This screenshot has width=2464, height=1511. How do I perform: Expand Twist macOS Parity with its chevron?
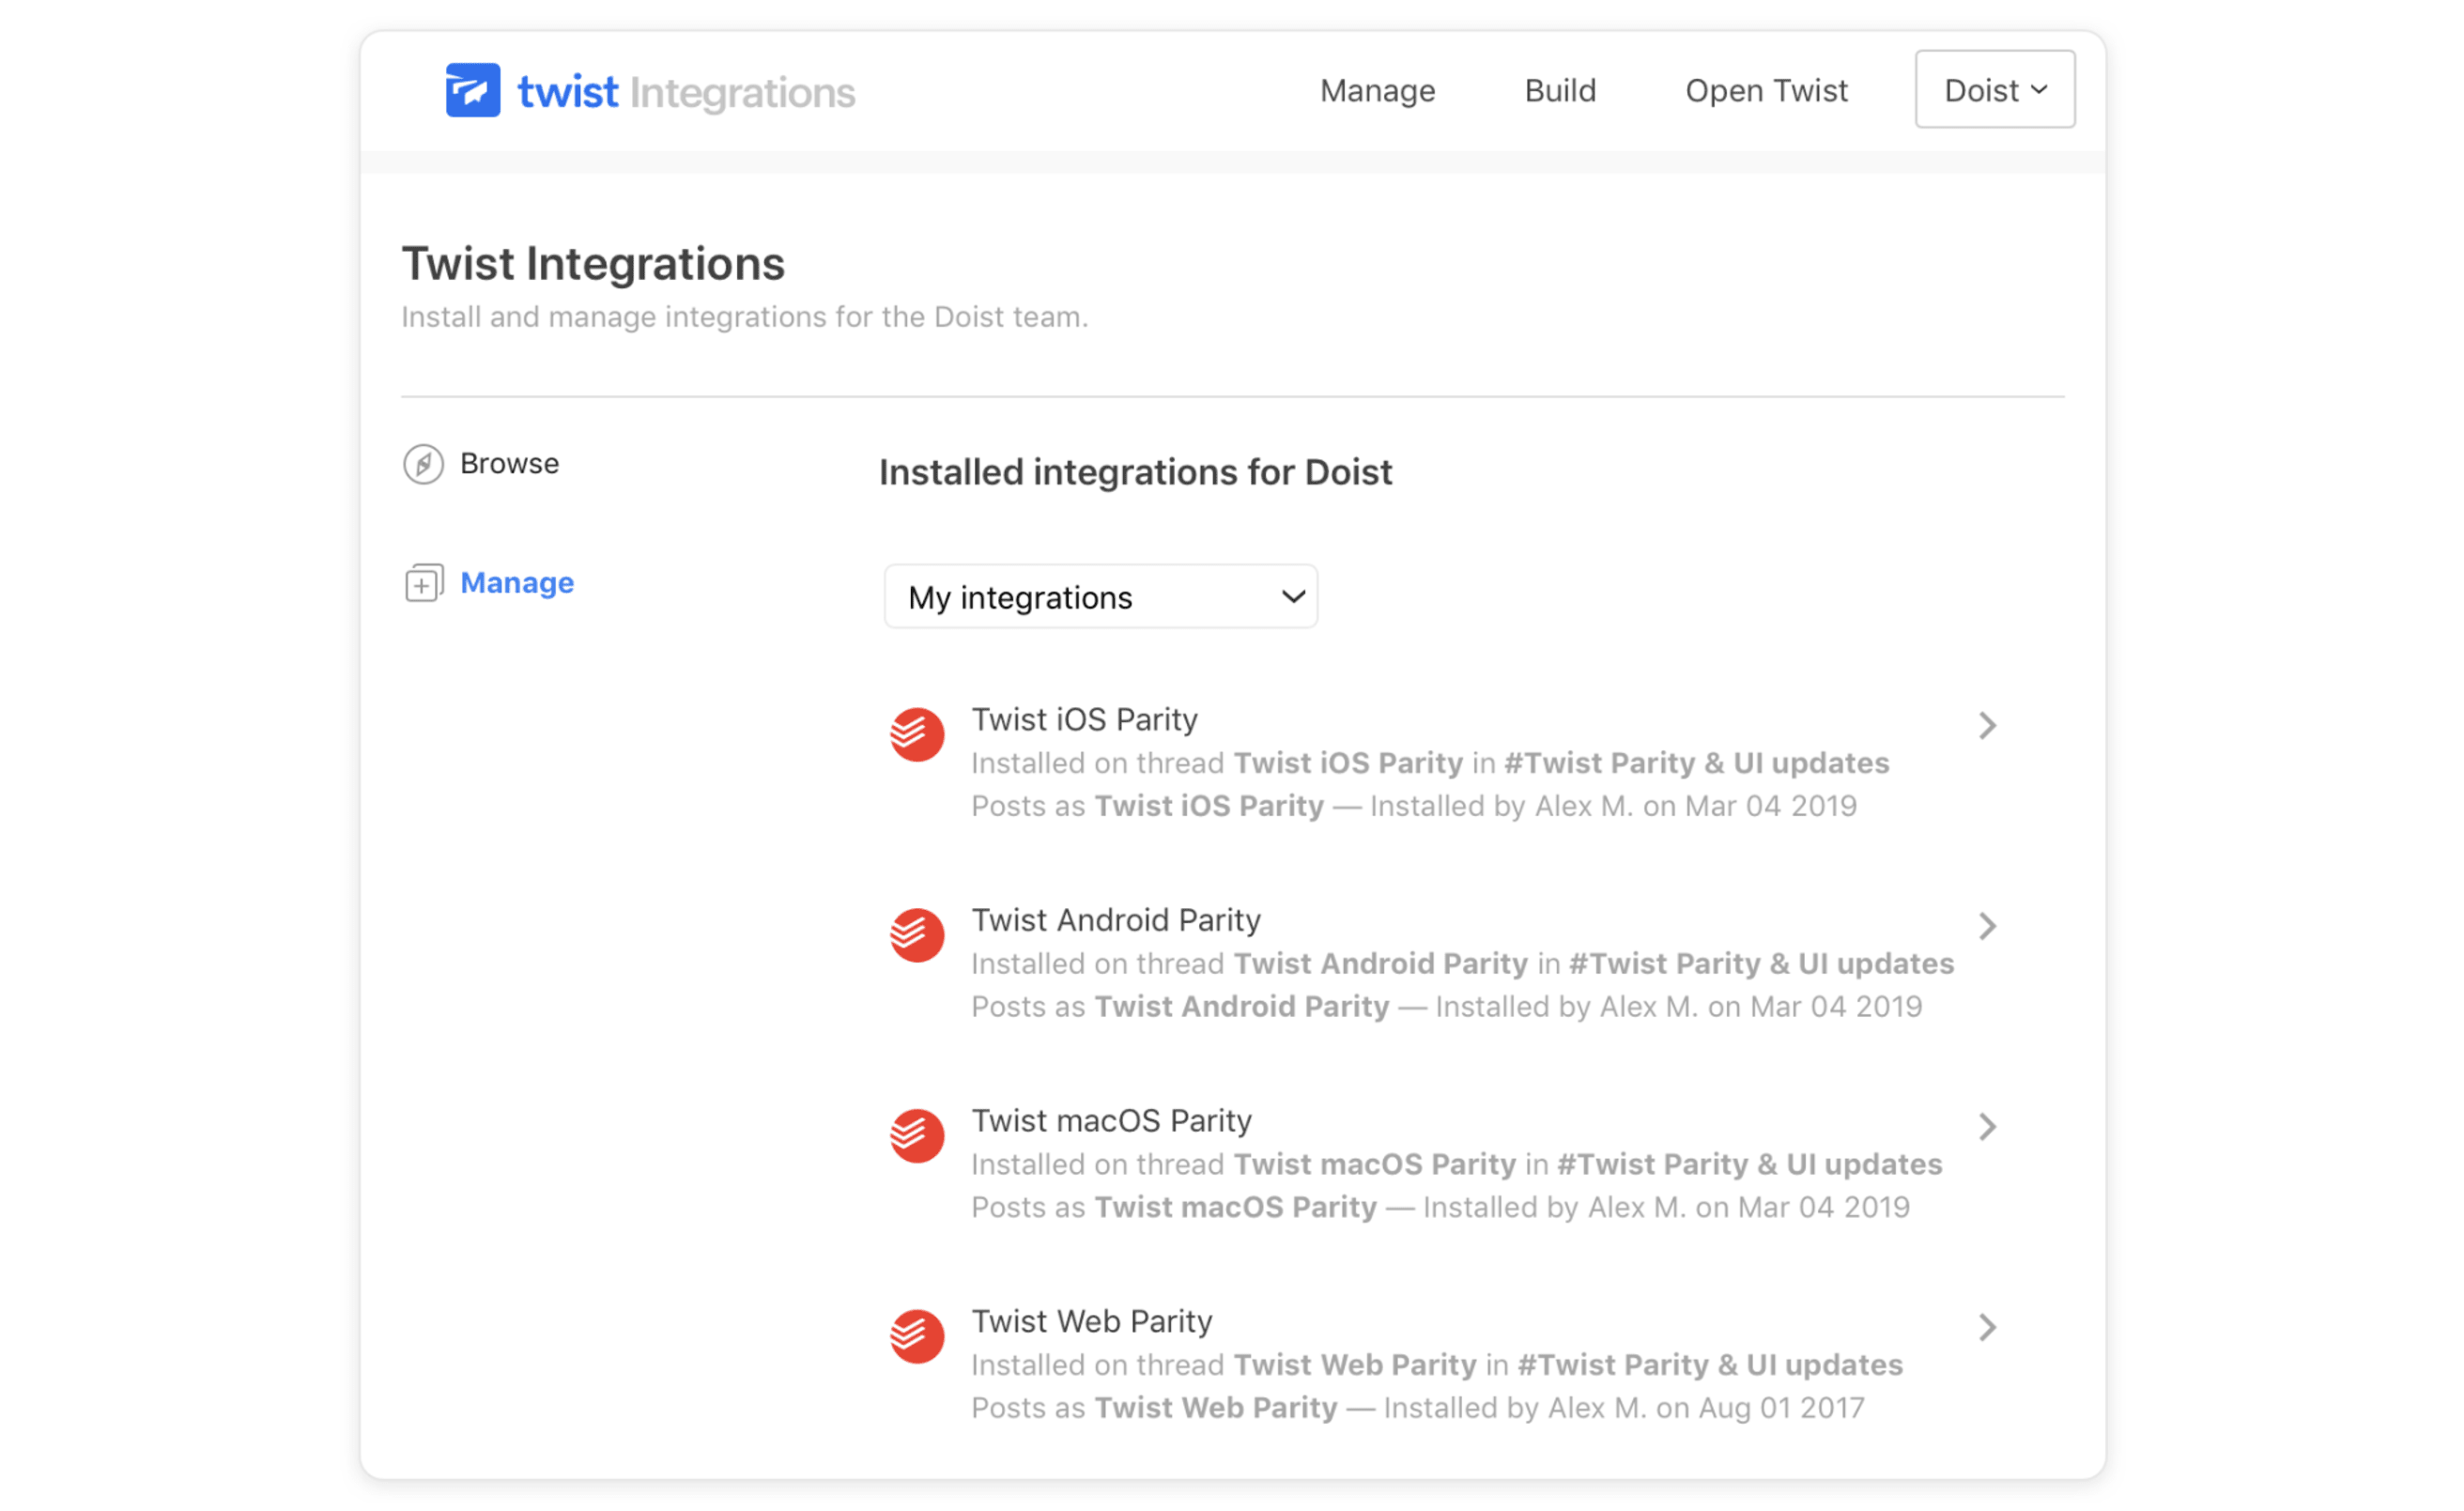(x=1987, y=1127)
